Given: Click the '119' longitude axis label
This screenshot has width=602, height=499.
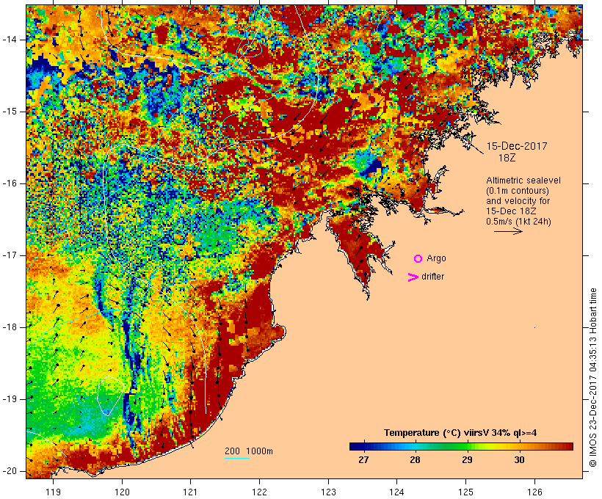Looking at the screenshot, I should [x=53, y=492].
